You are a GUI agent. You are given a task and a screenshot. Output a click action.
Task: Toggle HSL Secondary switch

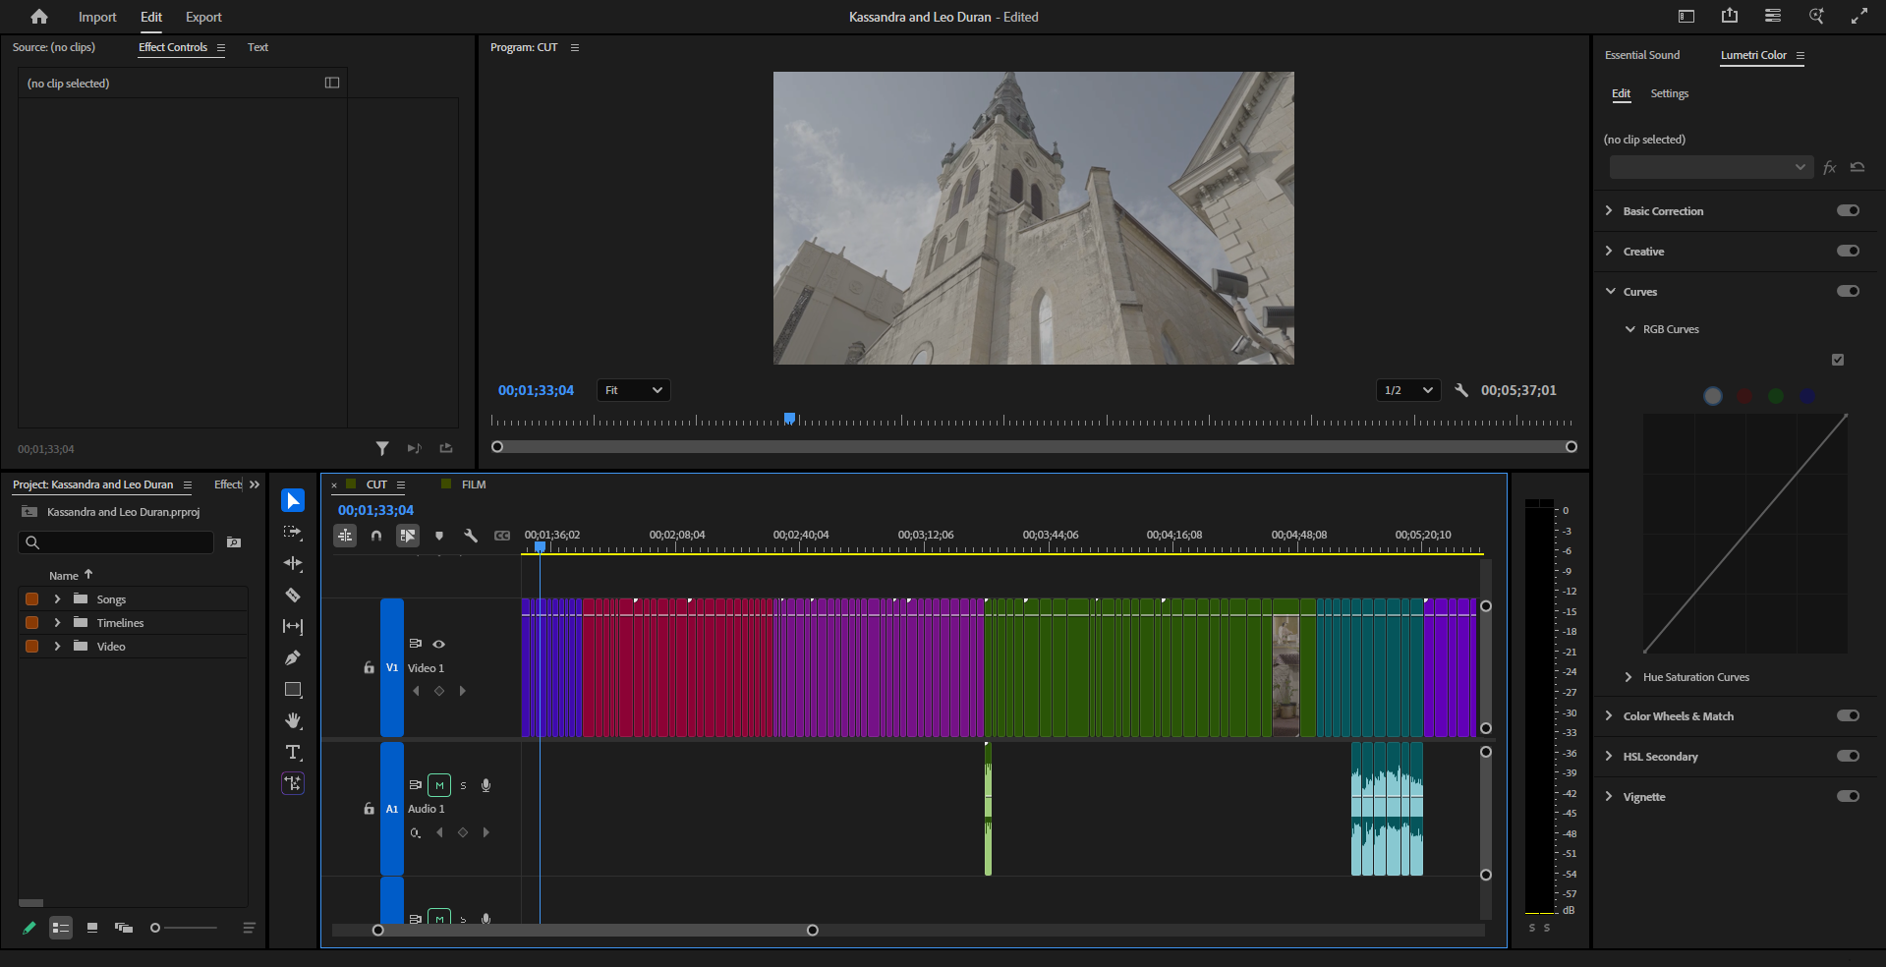click(1848, 756)
